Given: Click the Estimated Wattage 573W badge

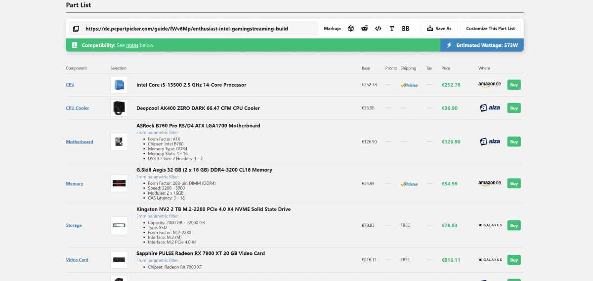Looking at the screenshot, I should [482, 45].
